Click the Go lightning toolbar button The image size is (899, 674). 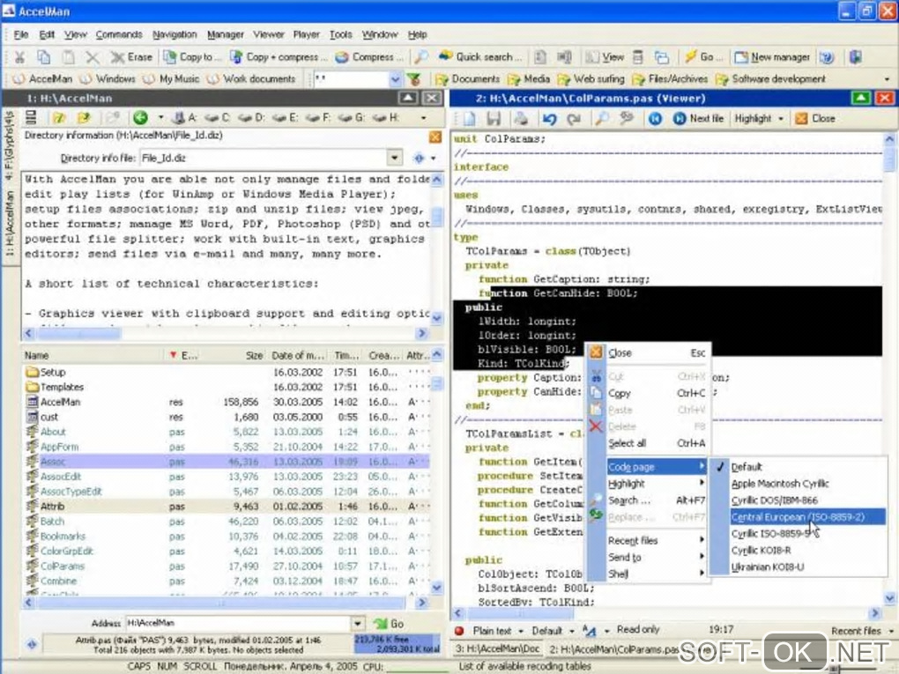(x=703, y=56)
